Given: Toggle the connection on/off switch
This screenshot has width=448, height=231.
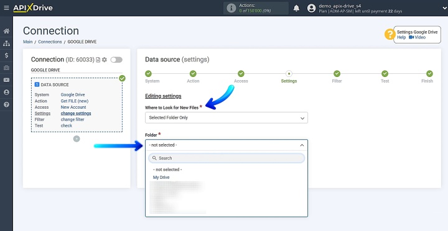Looking at the screenshot, I should (x=116, y=60).
